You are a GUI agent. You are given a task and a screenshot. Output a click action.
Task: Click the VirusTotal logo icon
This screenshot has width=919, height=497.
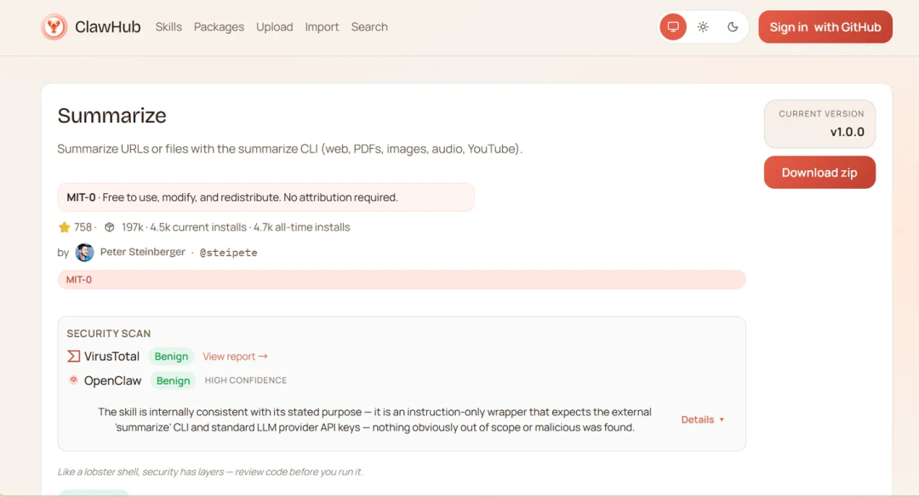pyautogui.click(x=73, y=357)
